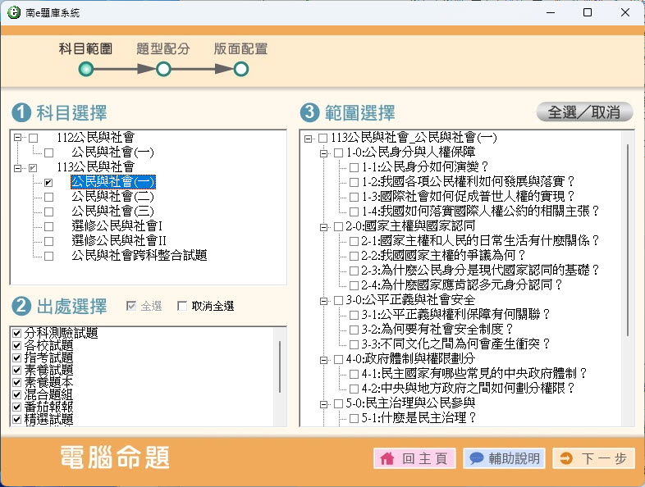The width and height of the screenshot is (645, 487).
Task: Check 1-3:國際社會如何促成普世人權 checkbox
Action: [x=354, y=198]
